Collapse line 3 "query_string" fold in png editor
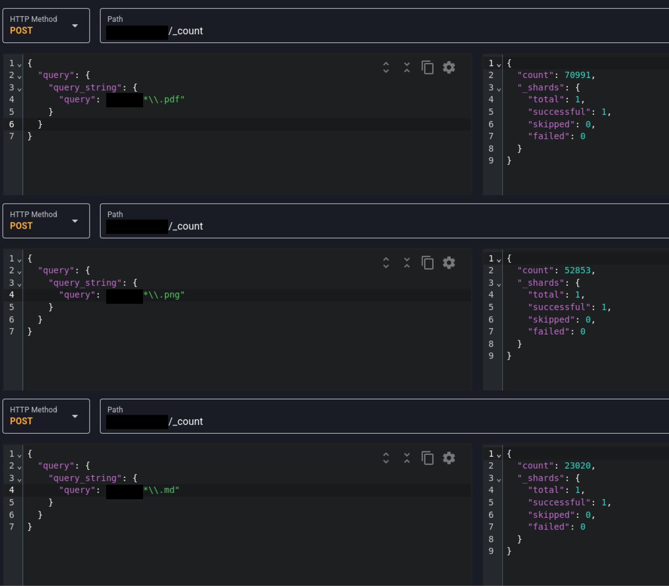Viewport: 669px width, 586px height. tap(19, 285)
